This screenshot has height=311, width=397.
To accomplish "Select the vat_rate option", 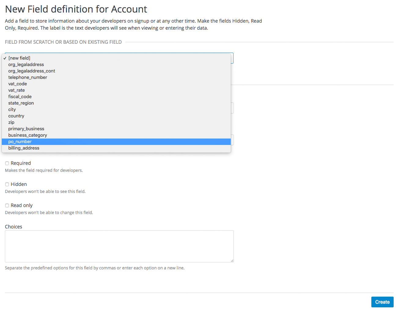I will coord(17,90).
